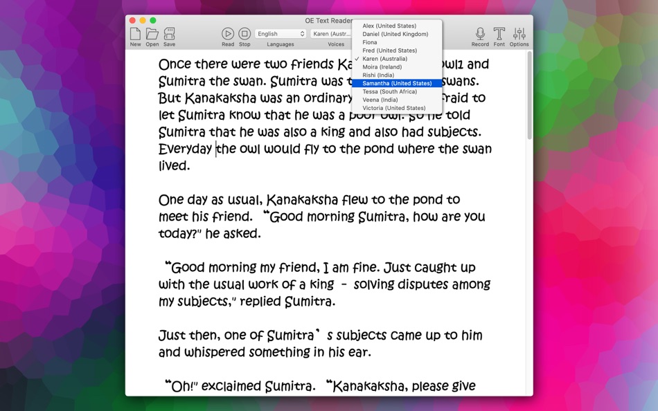Select the Fiona voice

[397, 42]
